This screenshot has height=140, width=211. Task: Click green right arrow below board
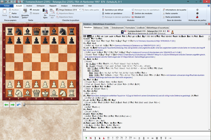(13, 105)
